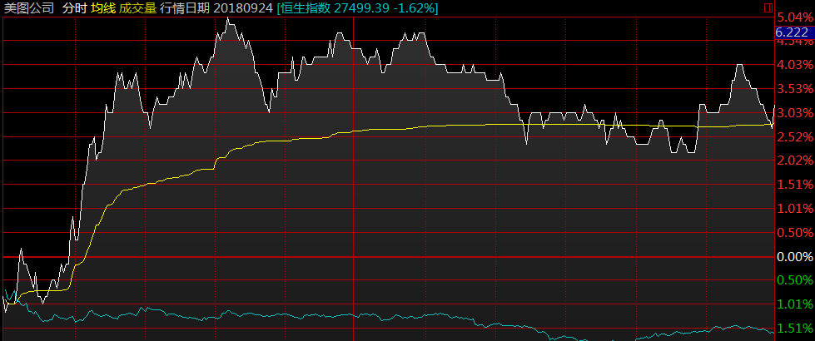
Task: Click the 2.52% axis label
Action: (x=794, y=137)
